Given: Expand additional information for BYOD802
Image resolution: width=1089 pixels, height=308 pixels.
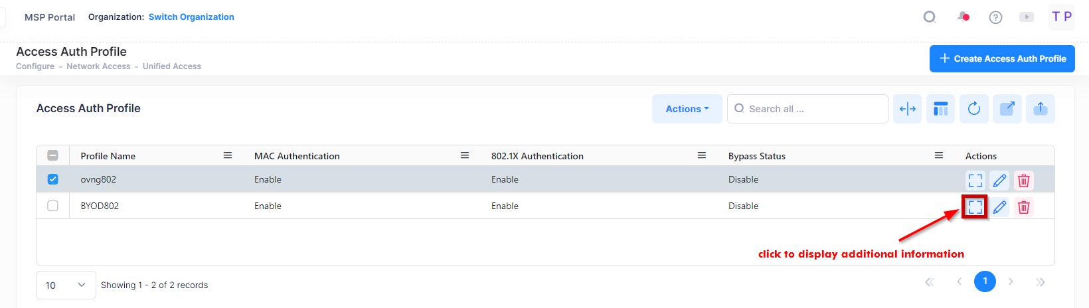Looking at the screenshot, I should pos(975,207).
